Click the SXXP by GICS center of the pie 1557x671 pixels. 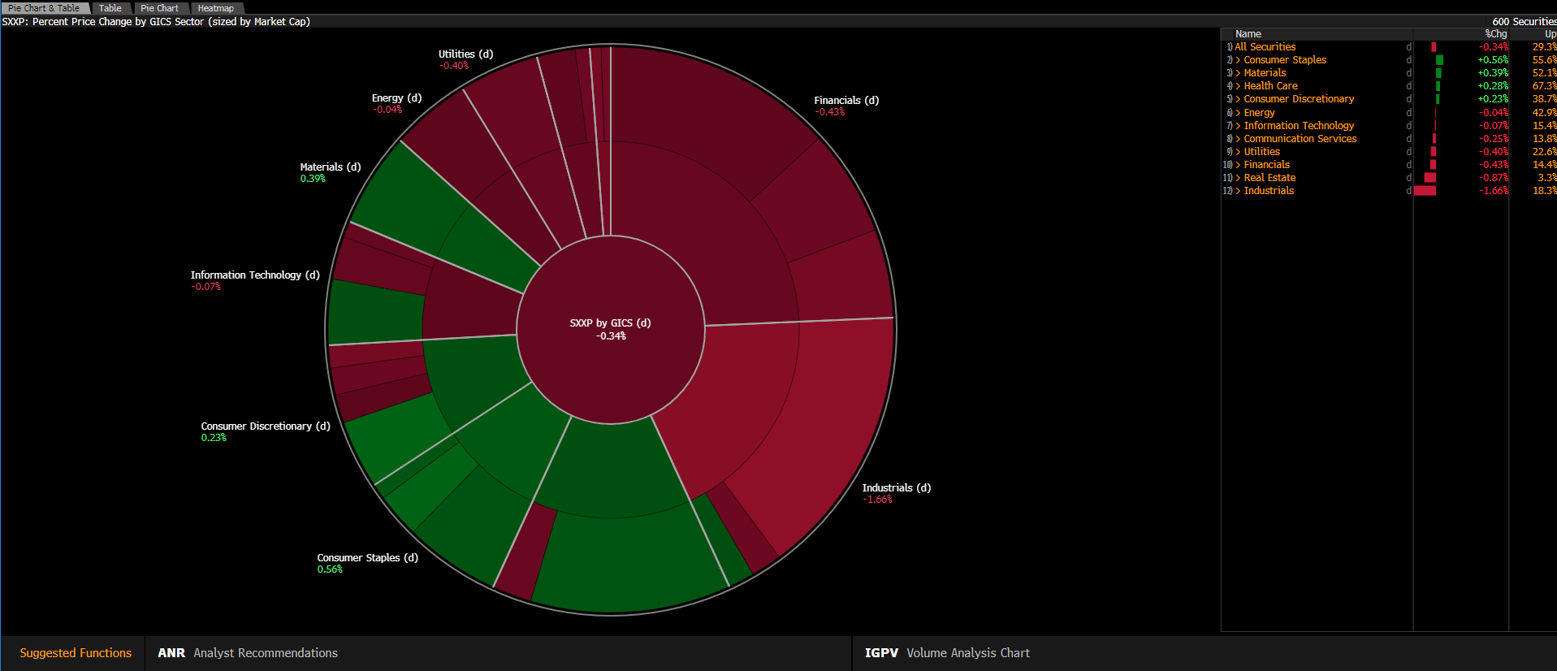coord(611,329)
